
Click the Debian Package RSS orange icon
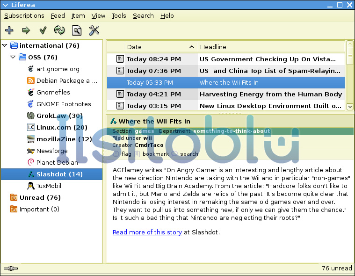pos(30,80)
